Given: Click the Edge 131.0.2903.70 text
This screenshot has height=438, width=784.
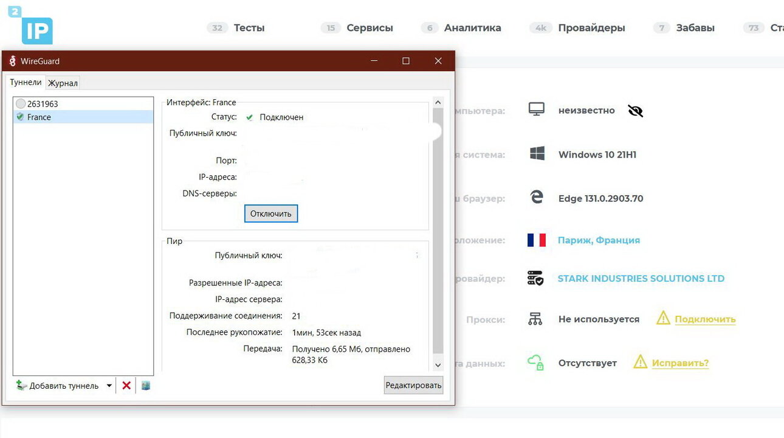Looking at the screenshot, I should (x=600, y=198).
